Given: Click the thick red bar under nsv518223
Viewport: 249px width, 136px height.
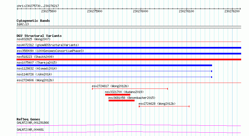Looking at the screenshot, I should (129, 59).
